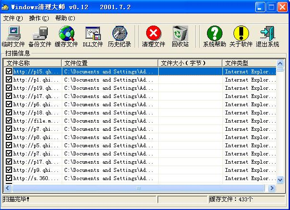Click the list's scroll up arrow

click(280, 64)
